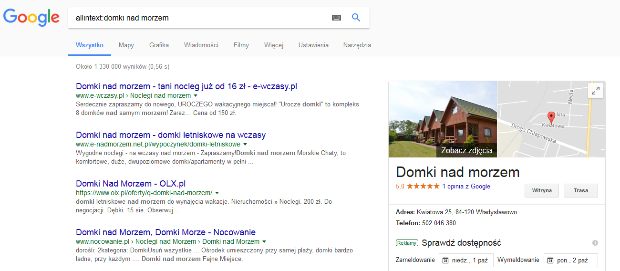Click the phone number 502 046 380
620x271 pixels.
(438, 223)
